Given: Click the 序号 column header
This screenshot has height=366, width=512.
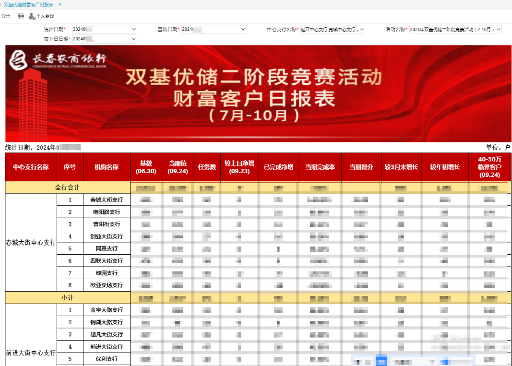Looking at the screenshot, I should [x=70, y=167].
